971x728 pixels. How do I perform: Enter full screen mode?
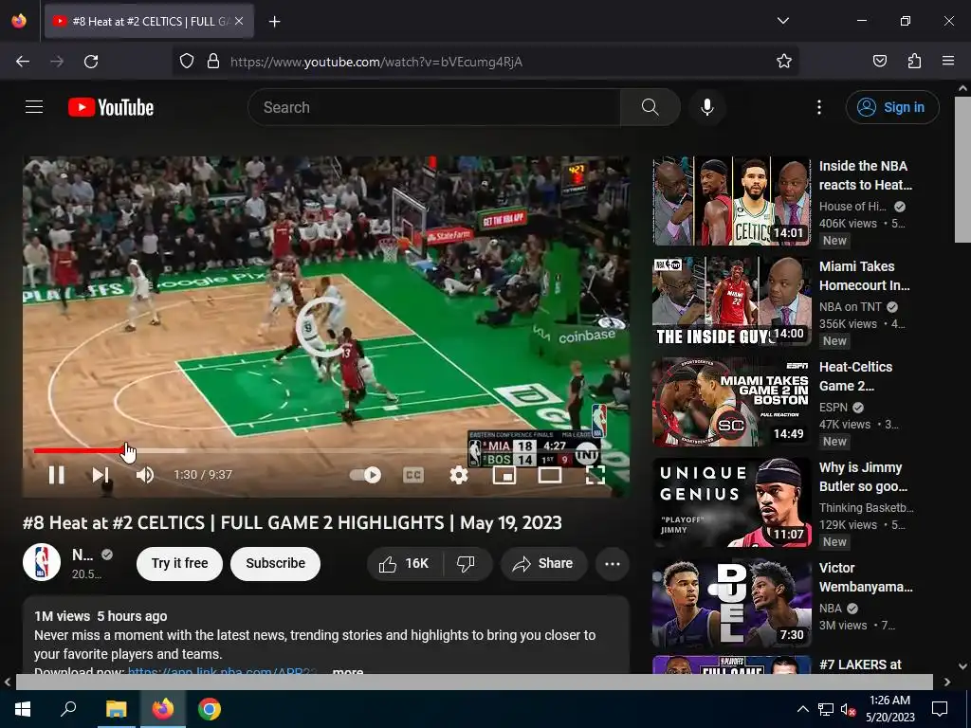point(595,475)
